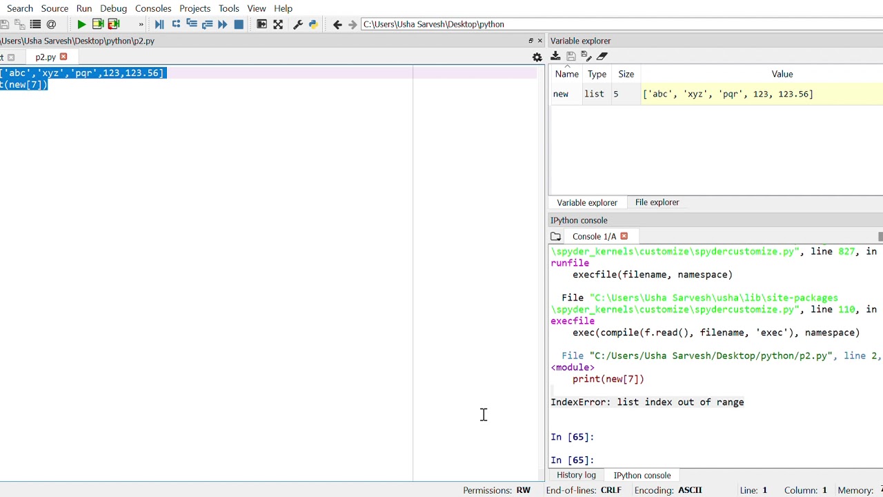Click the RW permissions status entry
Viewport: 883px width, 497px height.
tap(524, 490)
